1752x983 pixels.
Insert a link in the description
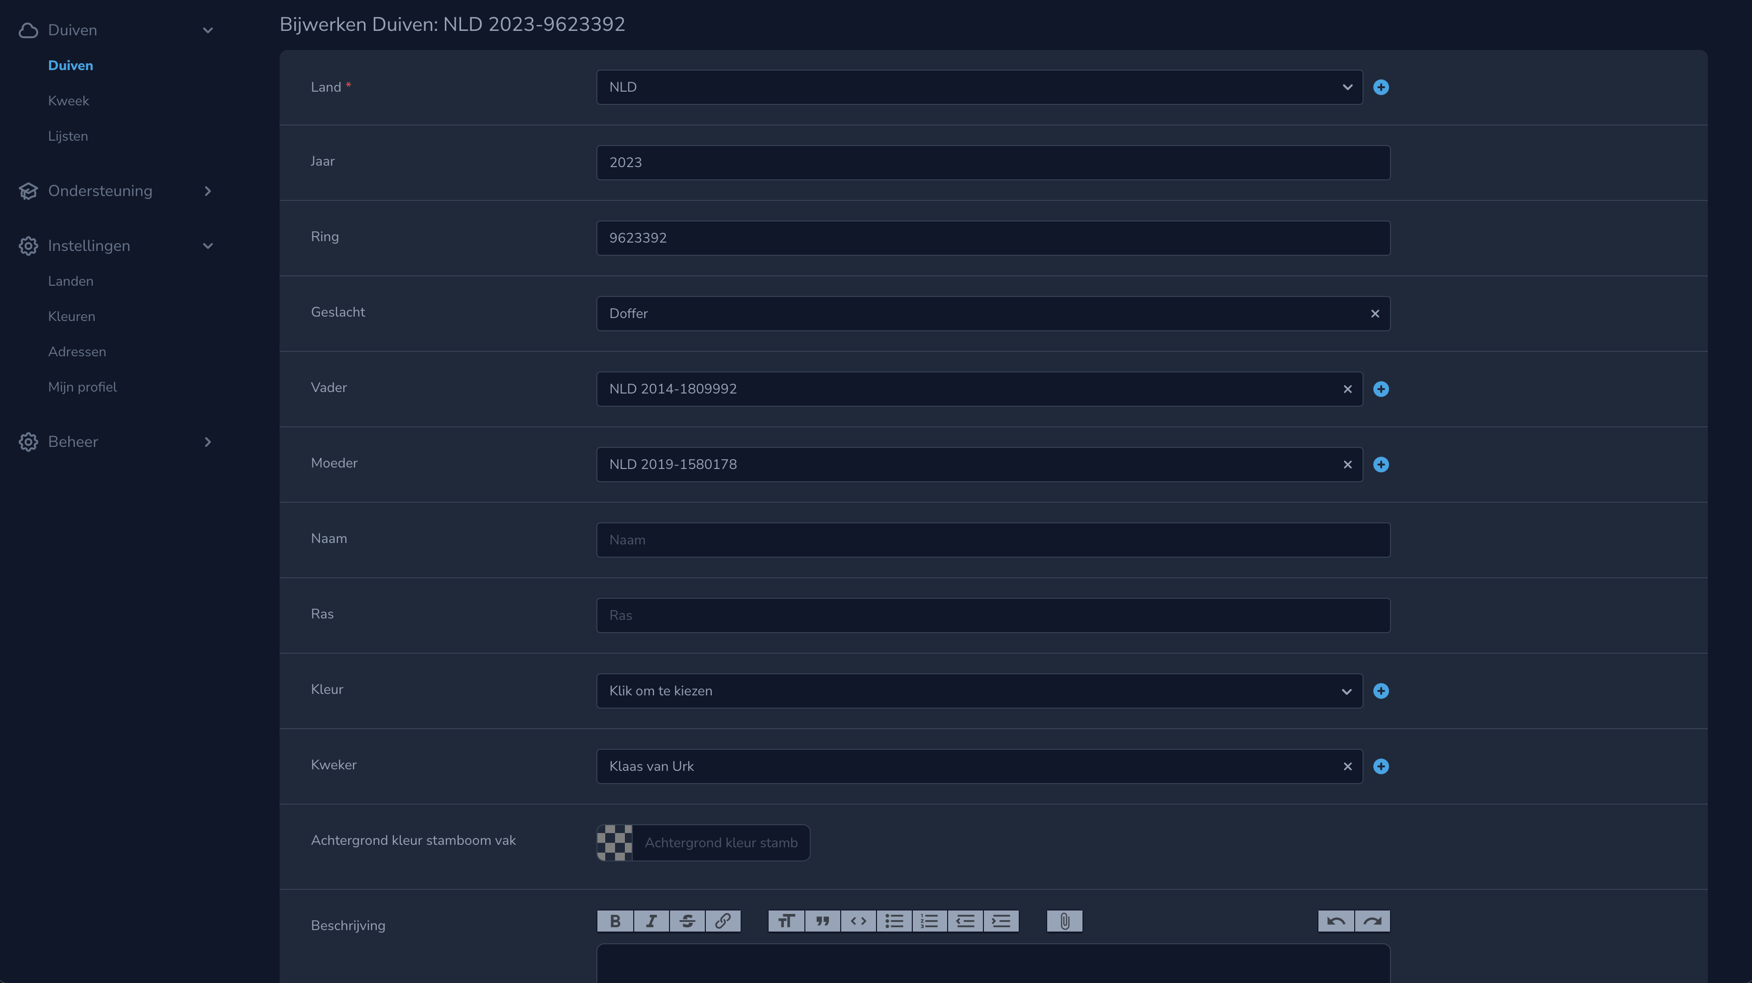[723, 921]
